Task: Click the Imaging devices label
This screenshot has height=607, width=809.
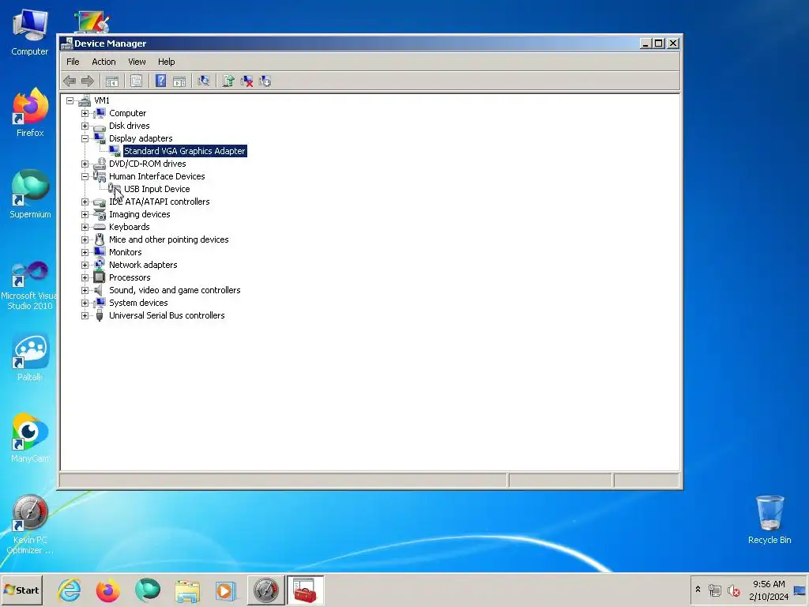Action: click(139, 214)
